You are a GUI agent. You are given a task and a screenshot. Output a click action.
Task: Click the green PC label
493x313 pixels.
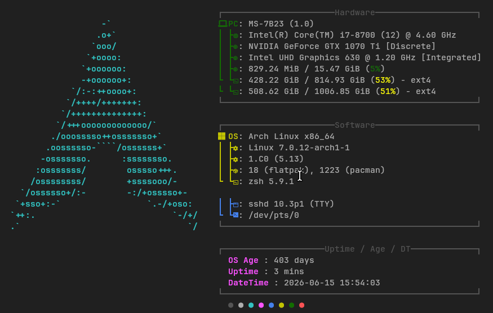(x=233, y=24)
